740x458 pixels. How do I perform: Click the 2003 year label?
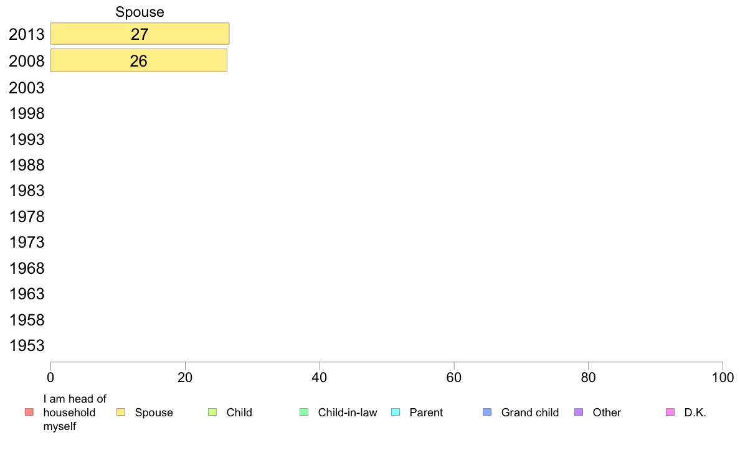(27, 88)
